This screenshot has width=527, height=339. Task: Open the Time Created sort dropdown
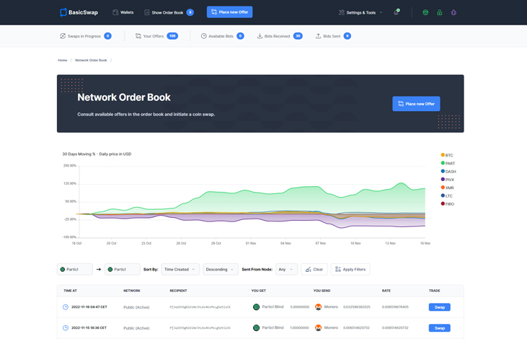180,269
